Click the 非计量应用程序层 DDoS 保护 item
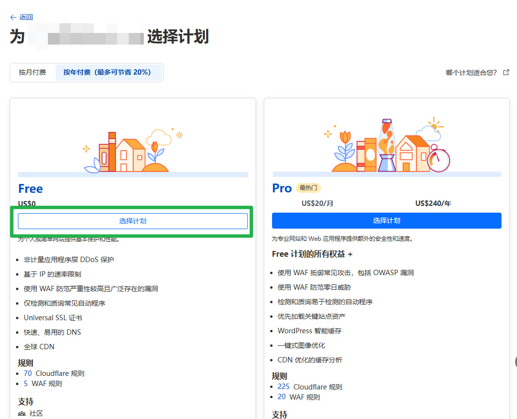 69,260
